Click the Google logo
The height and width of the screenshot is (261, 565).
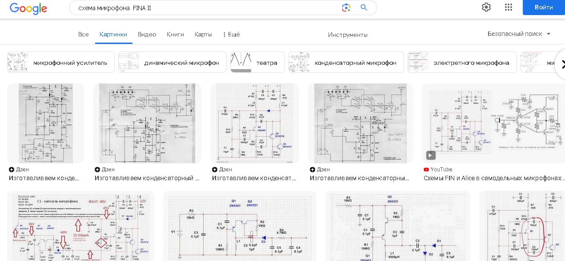tap(28, 8)
